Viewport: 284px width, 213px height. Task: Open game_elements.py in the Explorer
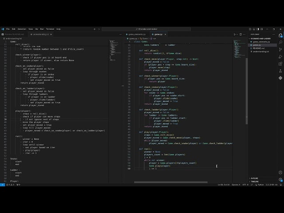261,42
